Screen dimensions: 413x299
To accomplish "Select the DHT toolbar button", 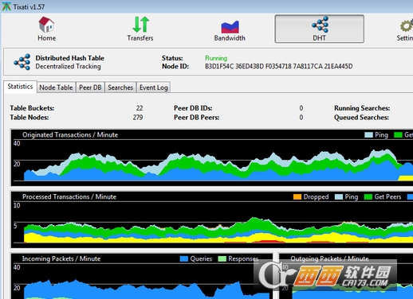I will pyautogui.click(x=319, y=29).
